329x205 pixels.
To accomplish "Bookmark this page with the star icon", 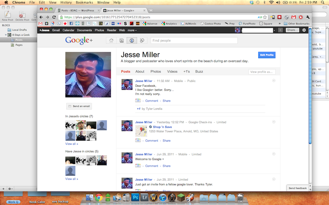I will [x=265, y=17].
